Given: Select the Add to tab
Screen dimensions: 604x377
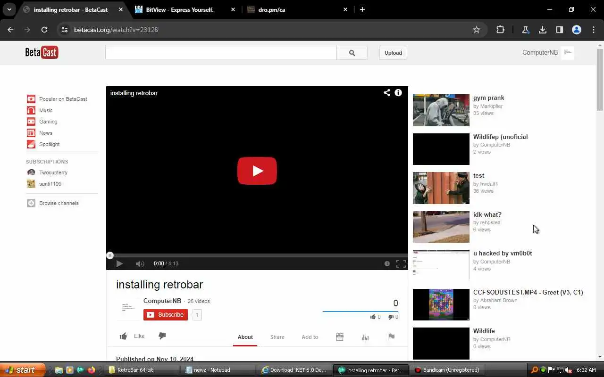Looking at the screenshot, I should [x=310, y=337].
